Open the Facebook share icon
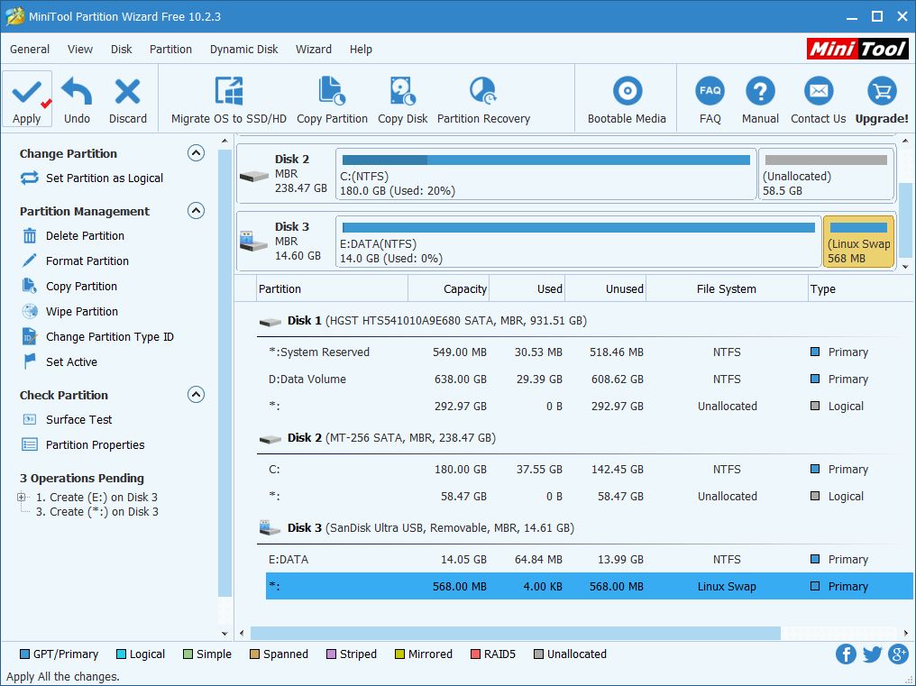 (x=846, y=654)
